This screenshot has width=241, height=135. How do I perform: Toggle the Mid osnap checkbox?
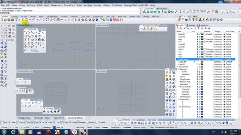(26, 123)
